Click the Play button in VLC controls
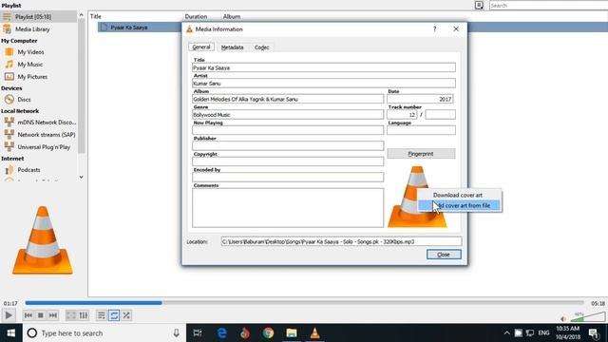This screenshot has height=342, width=608. (x=9, y=315)
